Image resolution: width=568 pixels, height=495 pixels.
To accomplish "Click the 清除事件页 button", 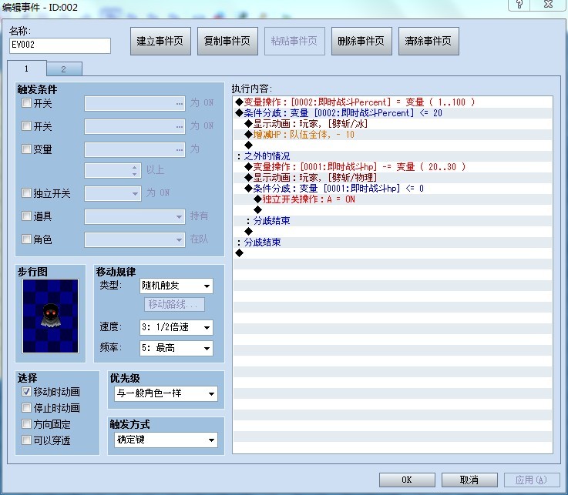I will [x=429, y=41].
